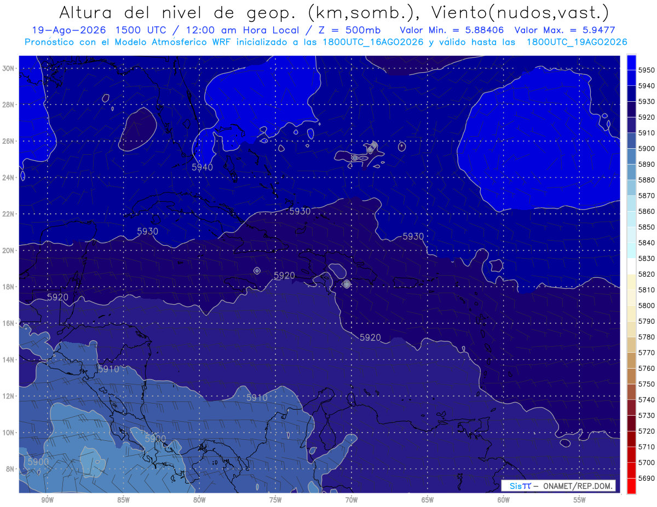
Task: Click the 80W longitude axis label
Action: [199, 500]
